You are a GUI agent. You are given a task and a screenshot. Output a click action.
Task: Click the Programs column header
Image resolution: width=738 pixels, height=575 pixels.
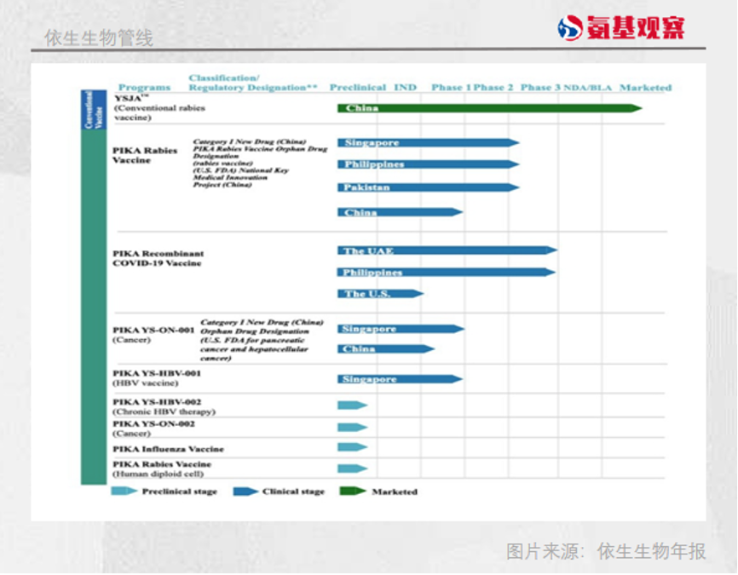(144, 88)
